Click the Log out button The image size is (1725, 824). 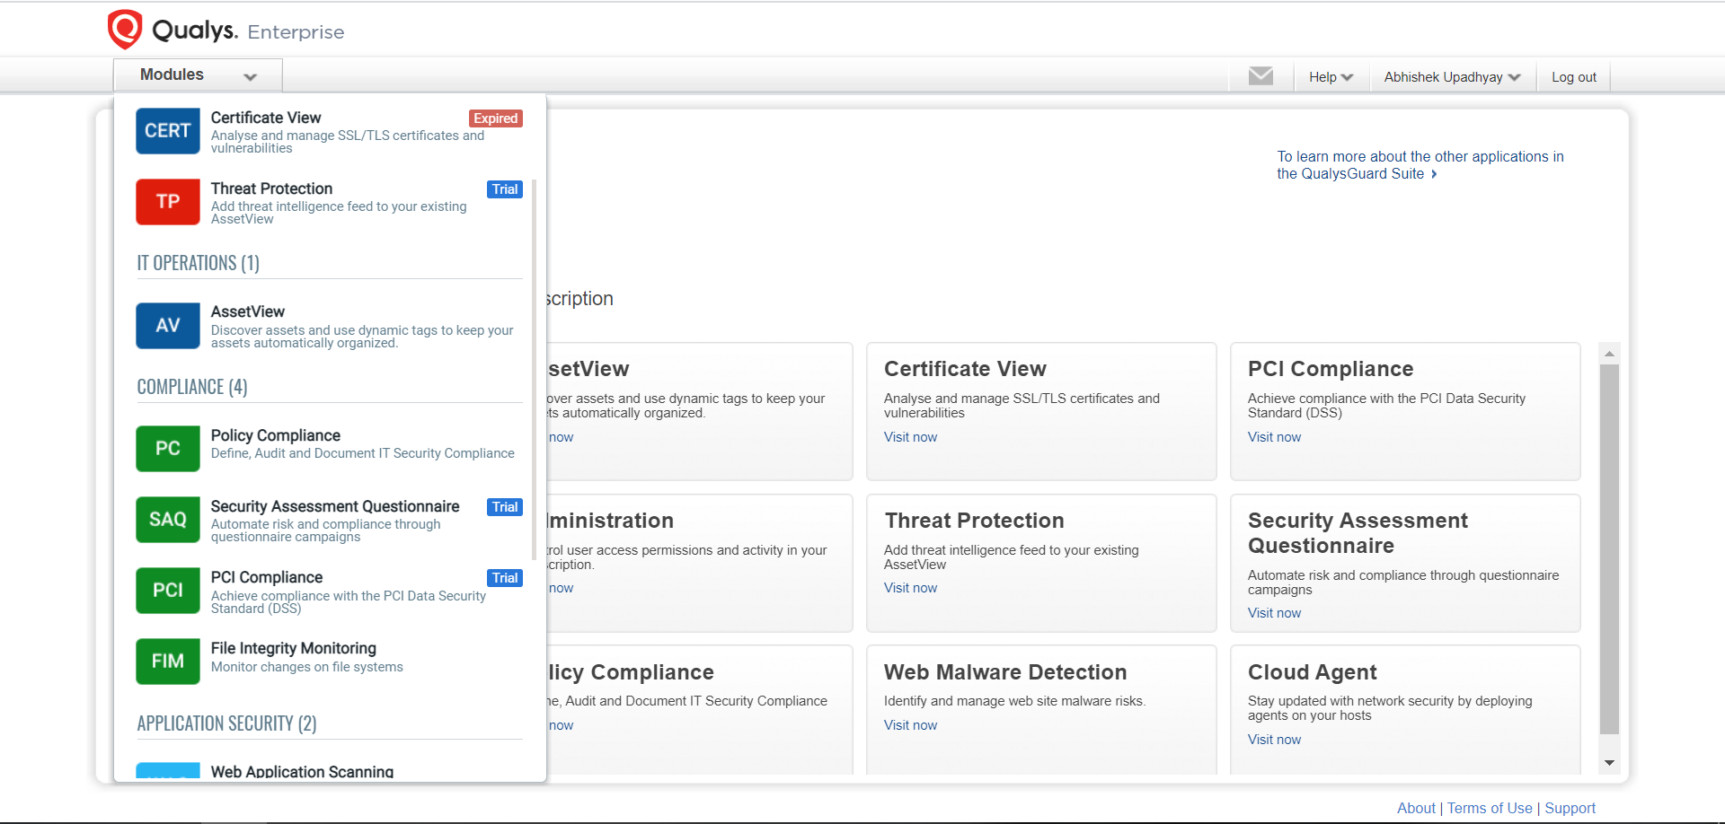[1573, 77]
